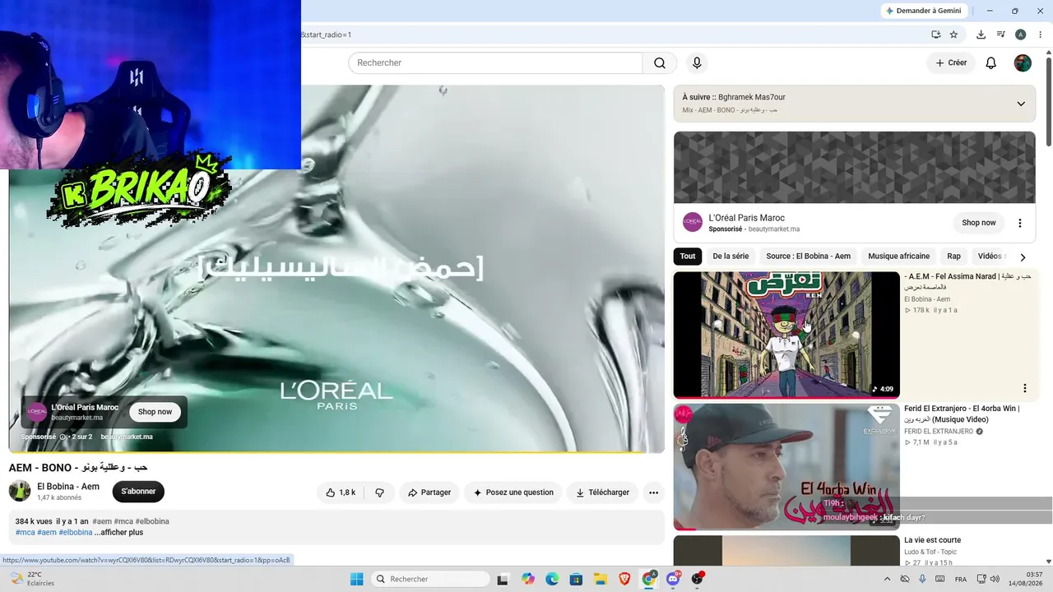Expand description via '...afficher plus'
1053x592 pixels.
(x=118, y=532)
